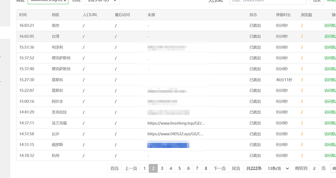Select the 俄罗斯 region cell
Screen dimensions: 336x178
pos(57,145)
